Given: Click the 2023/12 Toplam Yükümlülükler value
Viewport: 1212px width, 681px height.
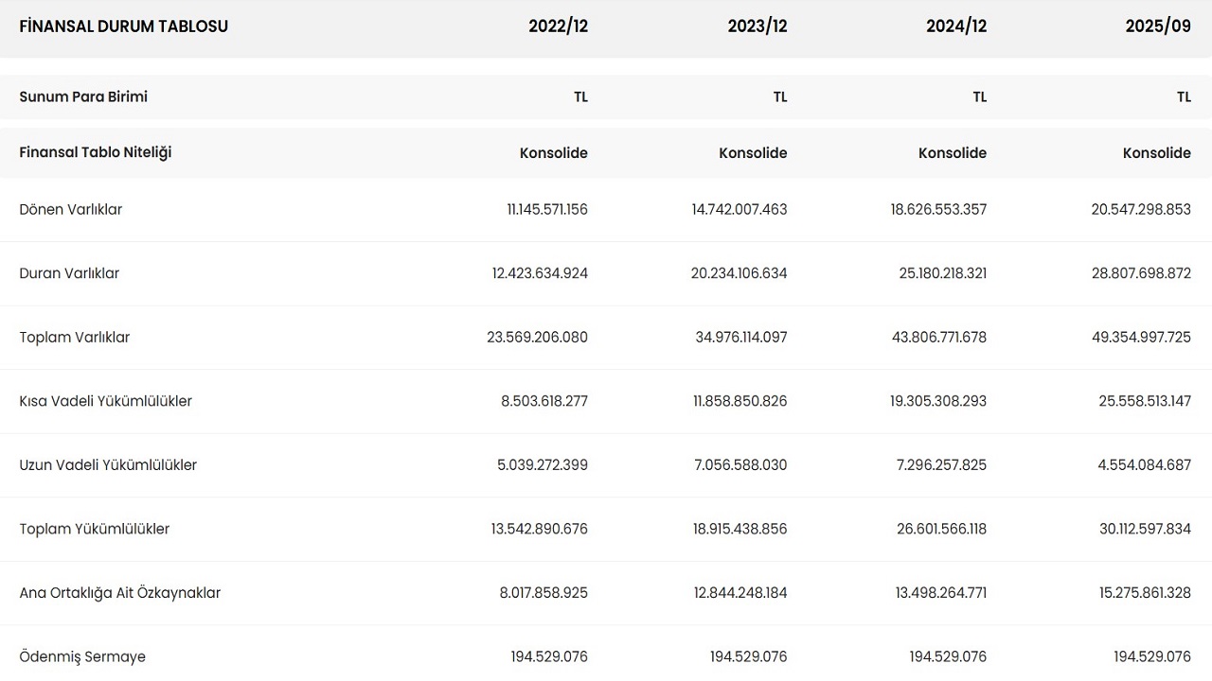Looking at the screenshot, I should pyautogui.click(x=740, y=529).
